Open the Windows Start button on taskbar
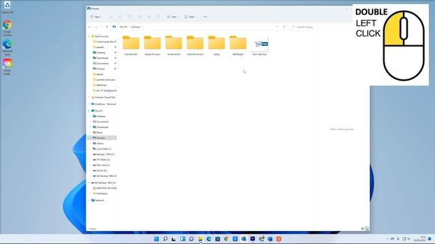The image size is (435, 244). click(x=156, y=239)
